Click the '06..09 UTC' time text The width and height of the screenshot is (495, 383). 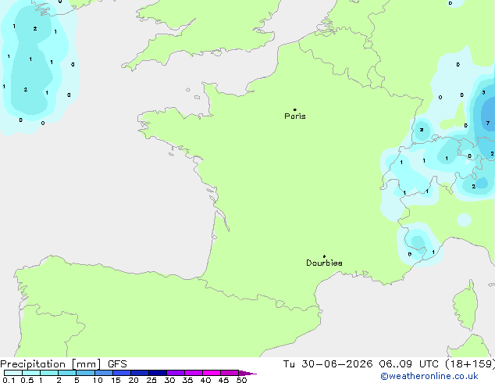(x=409, y=364)
